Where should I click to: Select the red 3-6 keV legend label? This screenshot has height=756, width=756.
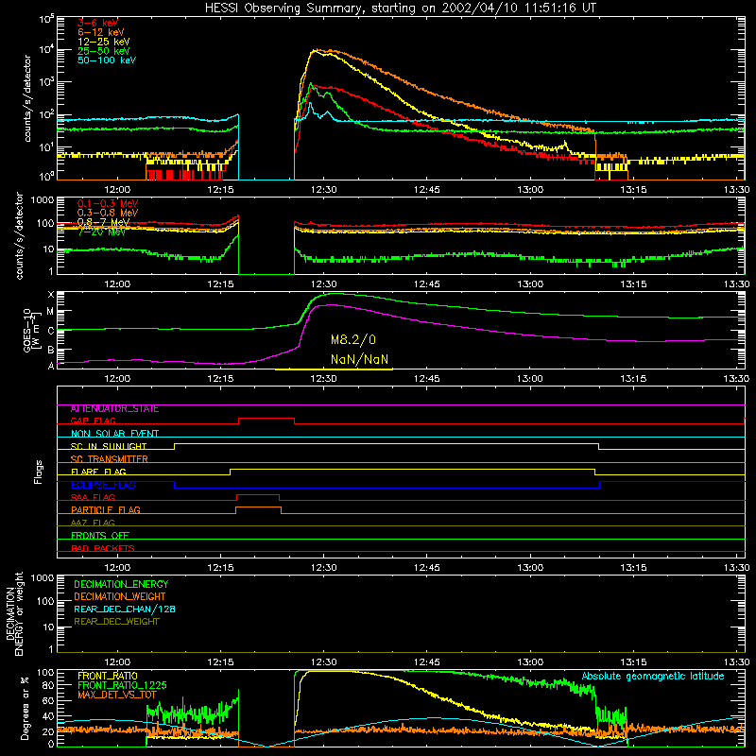coord(97,23)
